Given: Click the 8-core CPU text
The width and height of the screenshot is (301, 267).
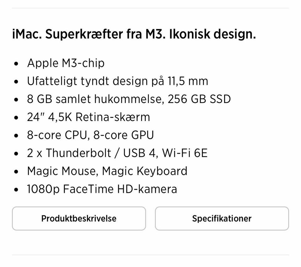Looking at the screenshot, I should point(57,135).
